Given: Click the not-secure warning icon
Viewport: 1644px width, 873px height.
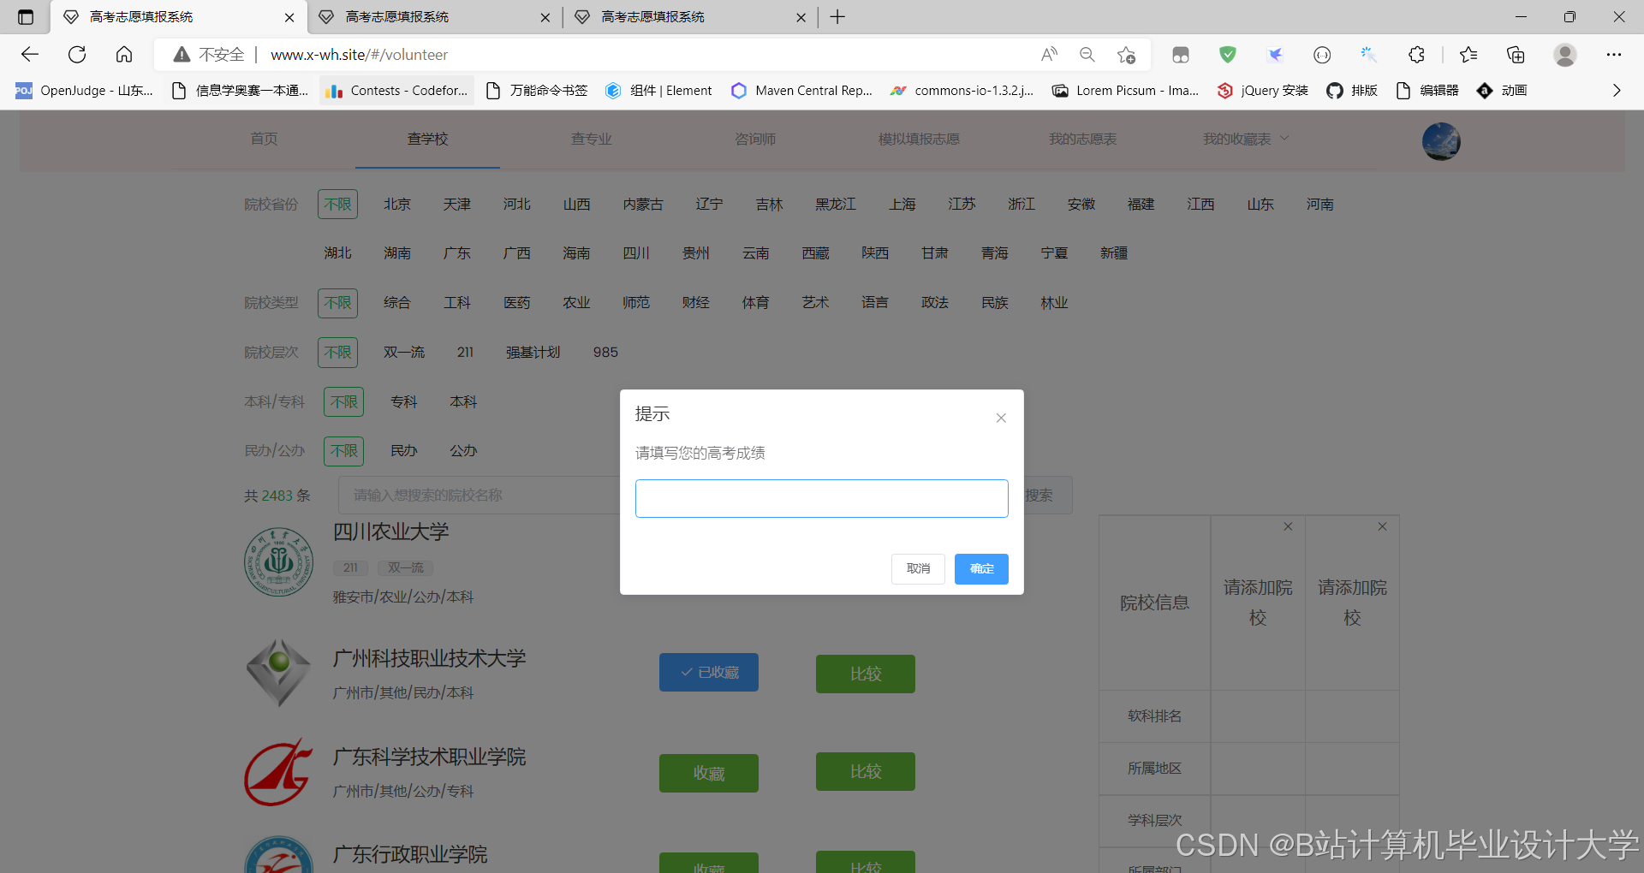Looking at the screenshot, I should coord(182,55).
